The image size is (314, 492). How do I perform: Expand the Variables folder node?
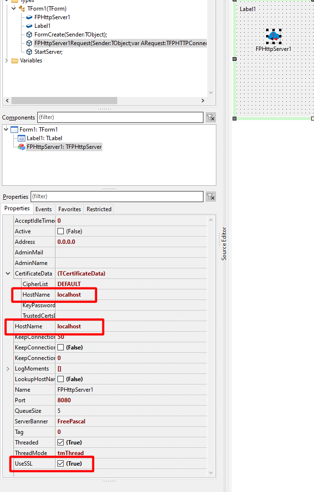click(x=7, y=60)
